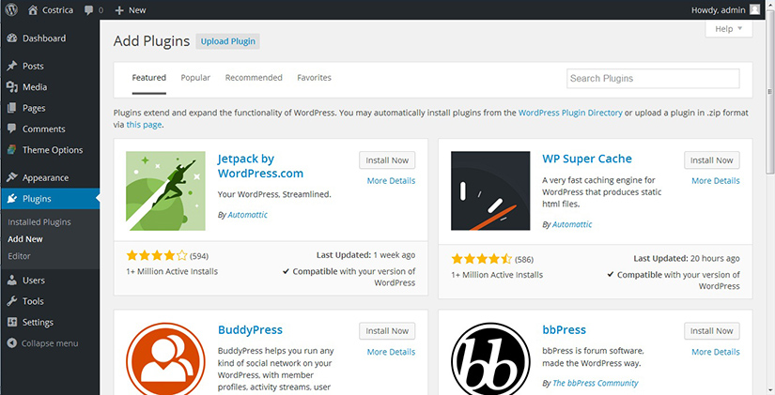Click the Media library icon in sidebar

pos(11,87)
